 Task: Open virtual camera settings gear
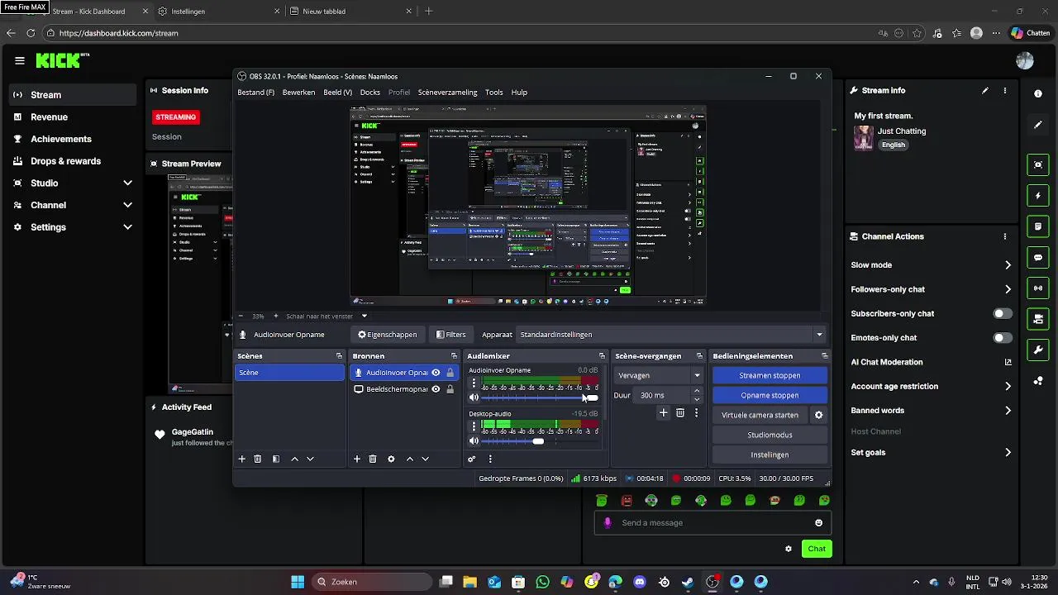(819, 415)
